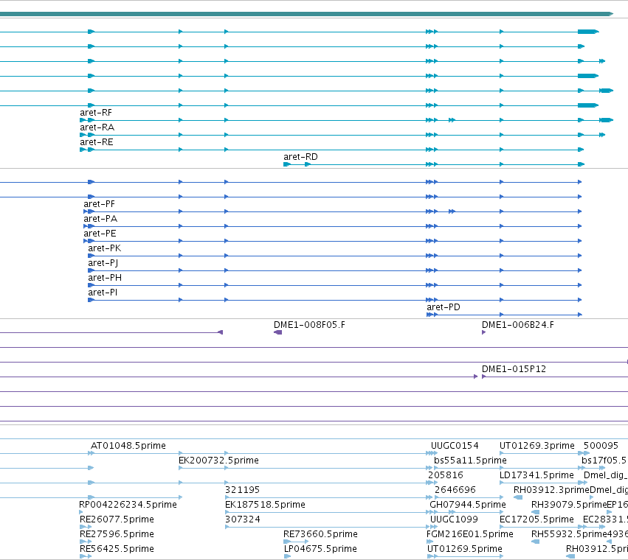Select the aret-PD protein label
This screenshot has width=628, height=560.
tap(444, 307)
